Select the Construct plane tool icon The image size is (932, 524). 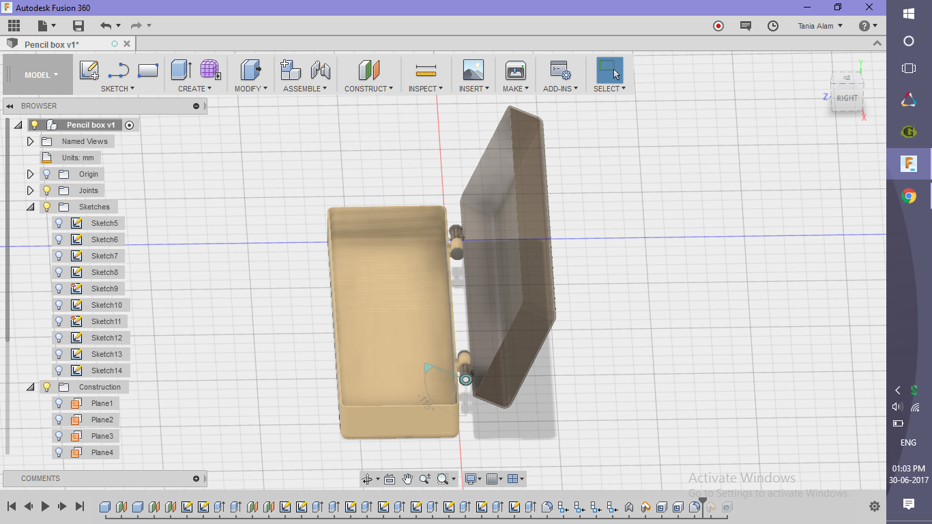click(x=368, y=70)
